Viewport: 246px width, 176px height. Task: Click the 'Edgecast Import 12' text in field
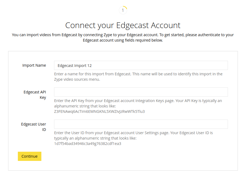[75, 66]
